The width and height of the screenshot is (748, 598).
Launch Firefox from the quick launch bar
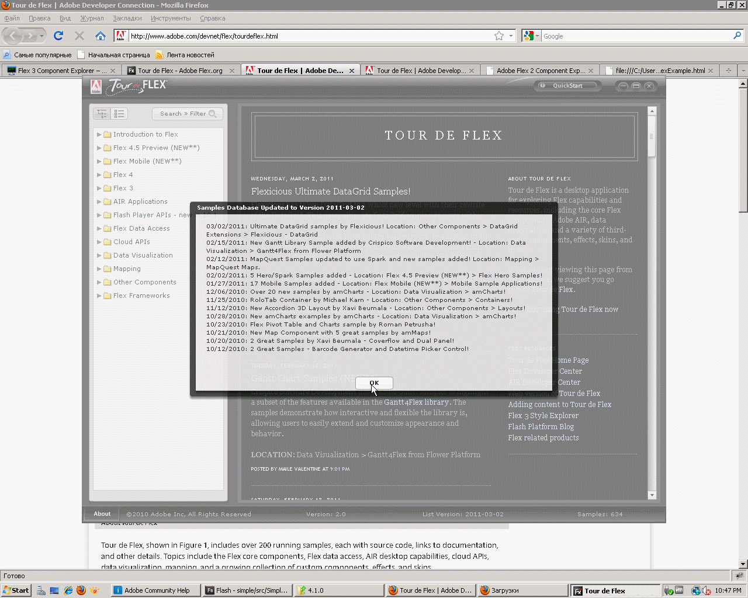click(x=81, y=590)
